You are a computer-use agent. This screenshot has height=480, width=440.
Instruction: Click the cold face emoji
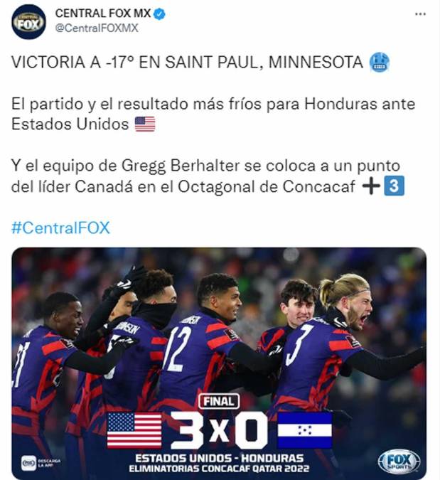tap(380, 62)
